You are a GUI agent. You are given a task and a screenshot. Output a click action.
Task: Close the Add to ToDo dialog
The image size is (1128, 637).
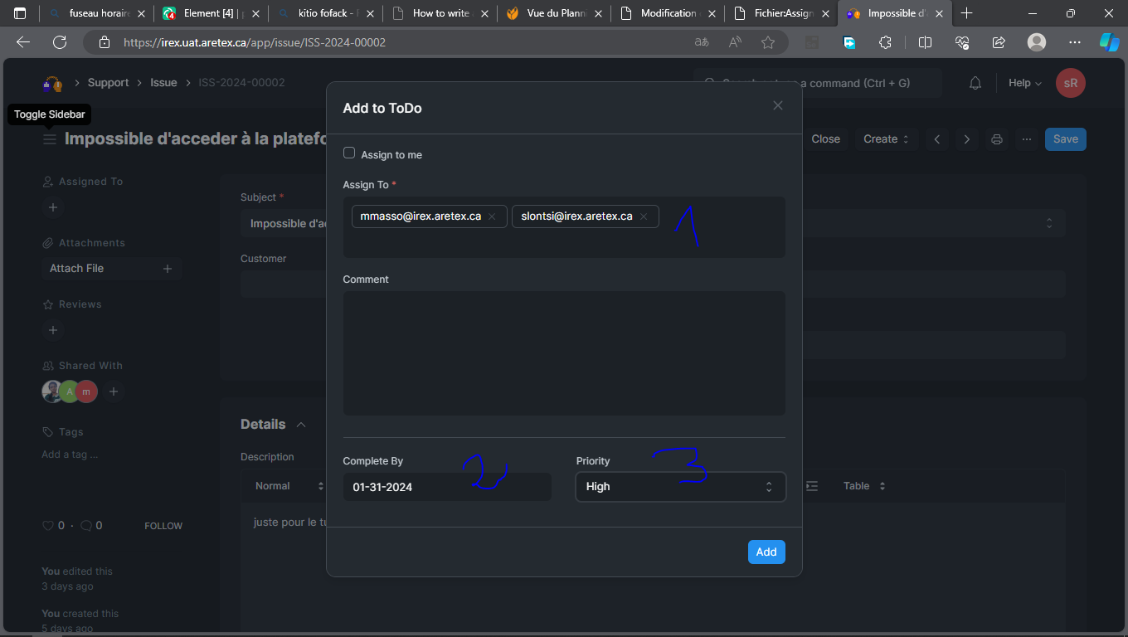pos(777,105)
